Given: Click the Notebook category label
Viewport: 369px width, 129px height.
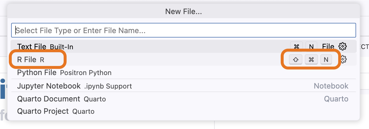Looking at the screenshot, I should pos(331,86).
